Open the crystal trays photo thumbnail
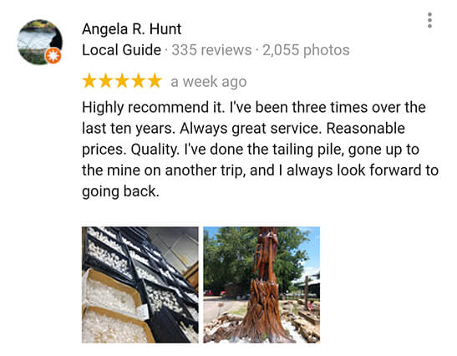 (140, 285)
